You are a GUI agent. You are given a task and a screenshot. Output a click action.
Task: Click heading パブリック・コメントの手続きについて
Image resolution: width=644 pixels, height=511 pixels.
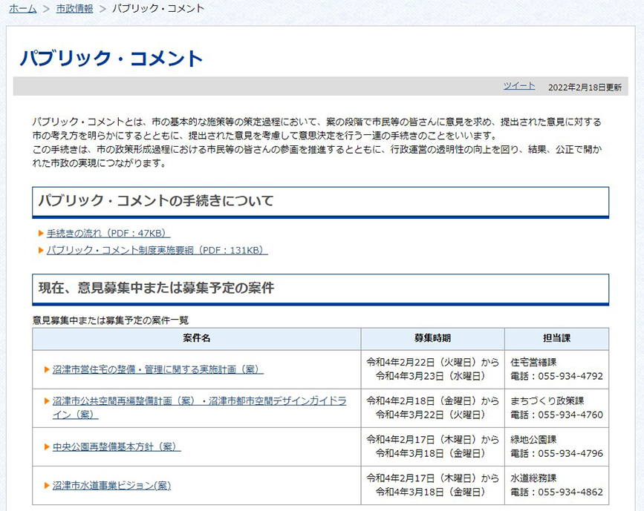point(156,200)
